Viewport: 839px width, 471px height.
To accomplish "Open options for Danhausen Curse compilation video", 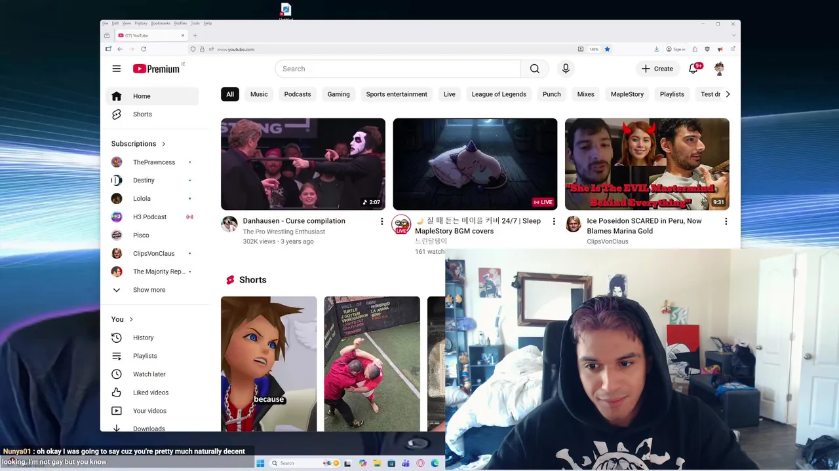I will coord(381,222).
